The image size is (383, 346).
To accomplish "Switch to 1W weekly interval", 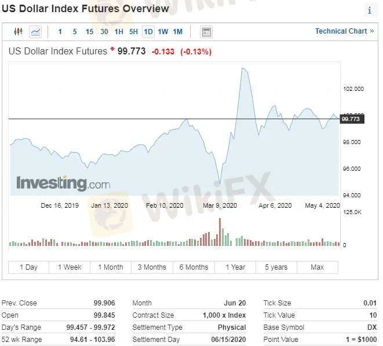I will click(x=163, y=32).
